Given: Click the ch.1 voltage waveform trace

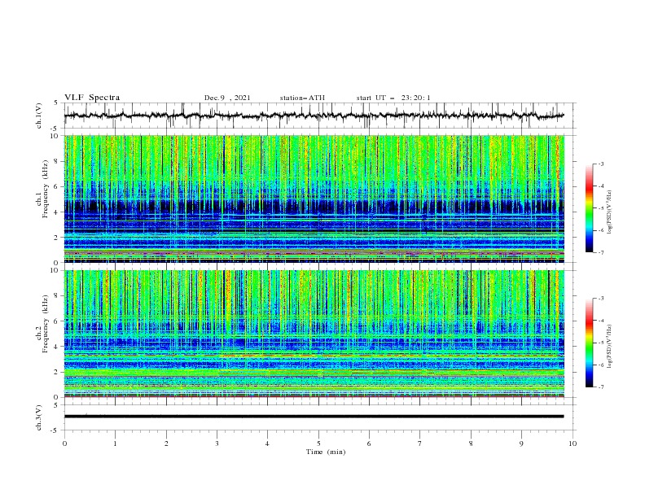Looking at the screenshot, I should coord(314,116).
